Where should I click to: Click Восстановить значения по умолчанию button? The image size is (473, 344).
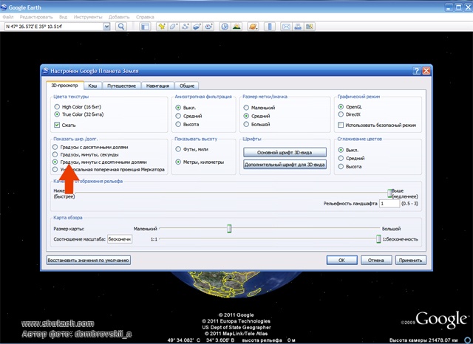tap(89, 261)
